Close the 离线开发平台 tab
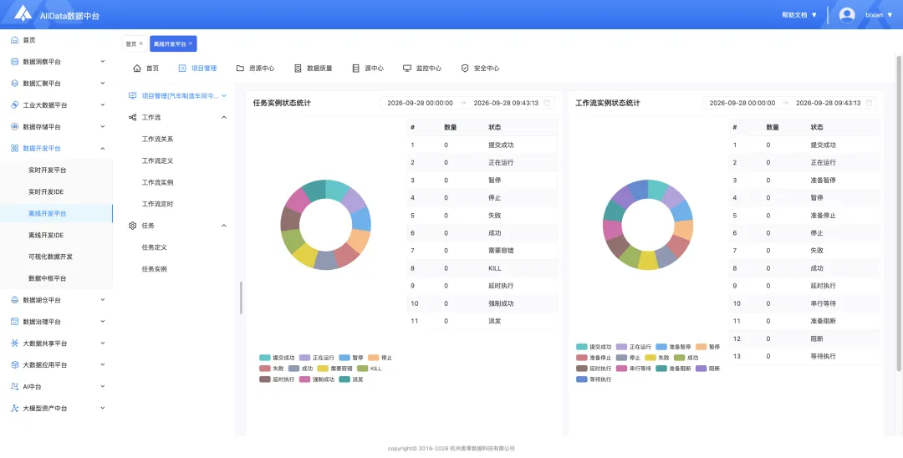Image resolution: width=903 pixels, height=458 pixels. tap(191, 43)
